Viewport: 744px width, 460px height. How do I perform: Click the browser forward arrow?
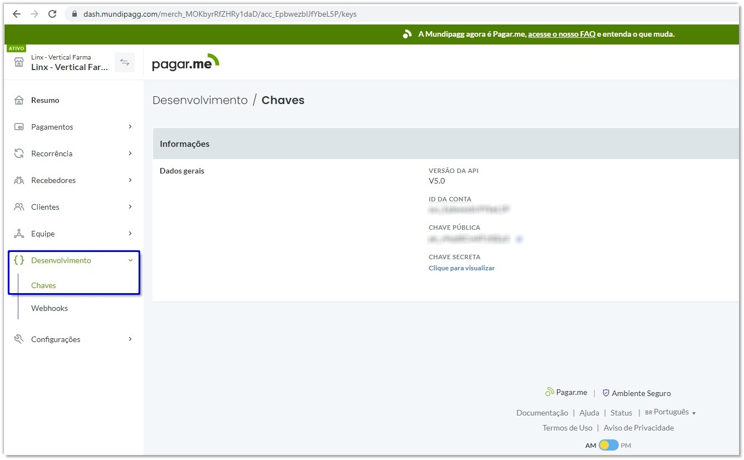coord(35,14)
